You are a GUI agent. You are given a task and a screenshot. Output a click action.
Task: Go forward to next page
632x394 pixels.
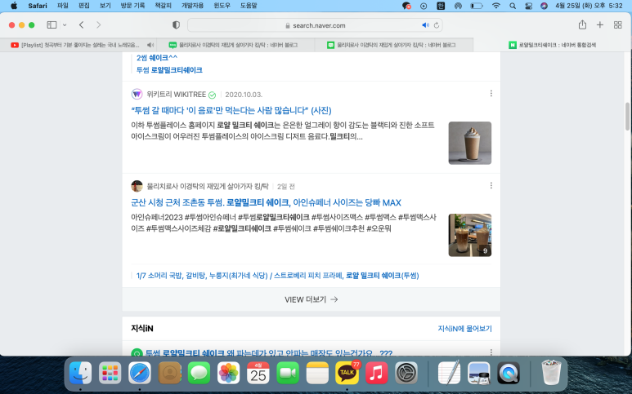tap(98, 25)
